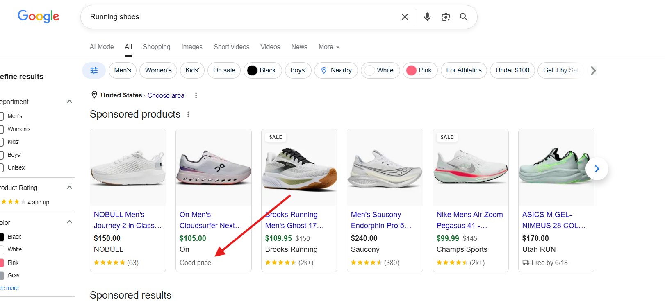Open Nike Mens Air Zoom Pegasus link

(469, 220)
